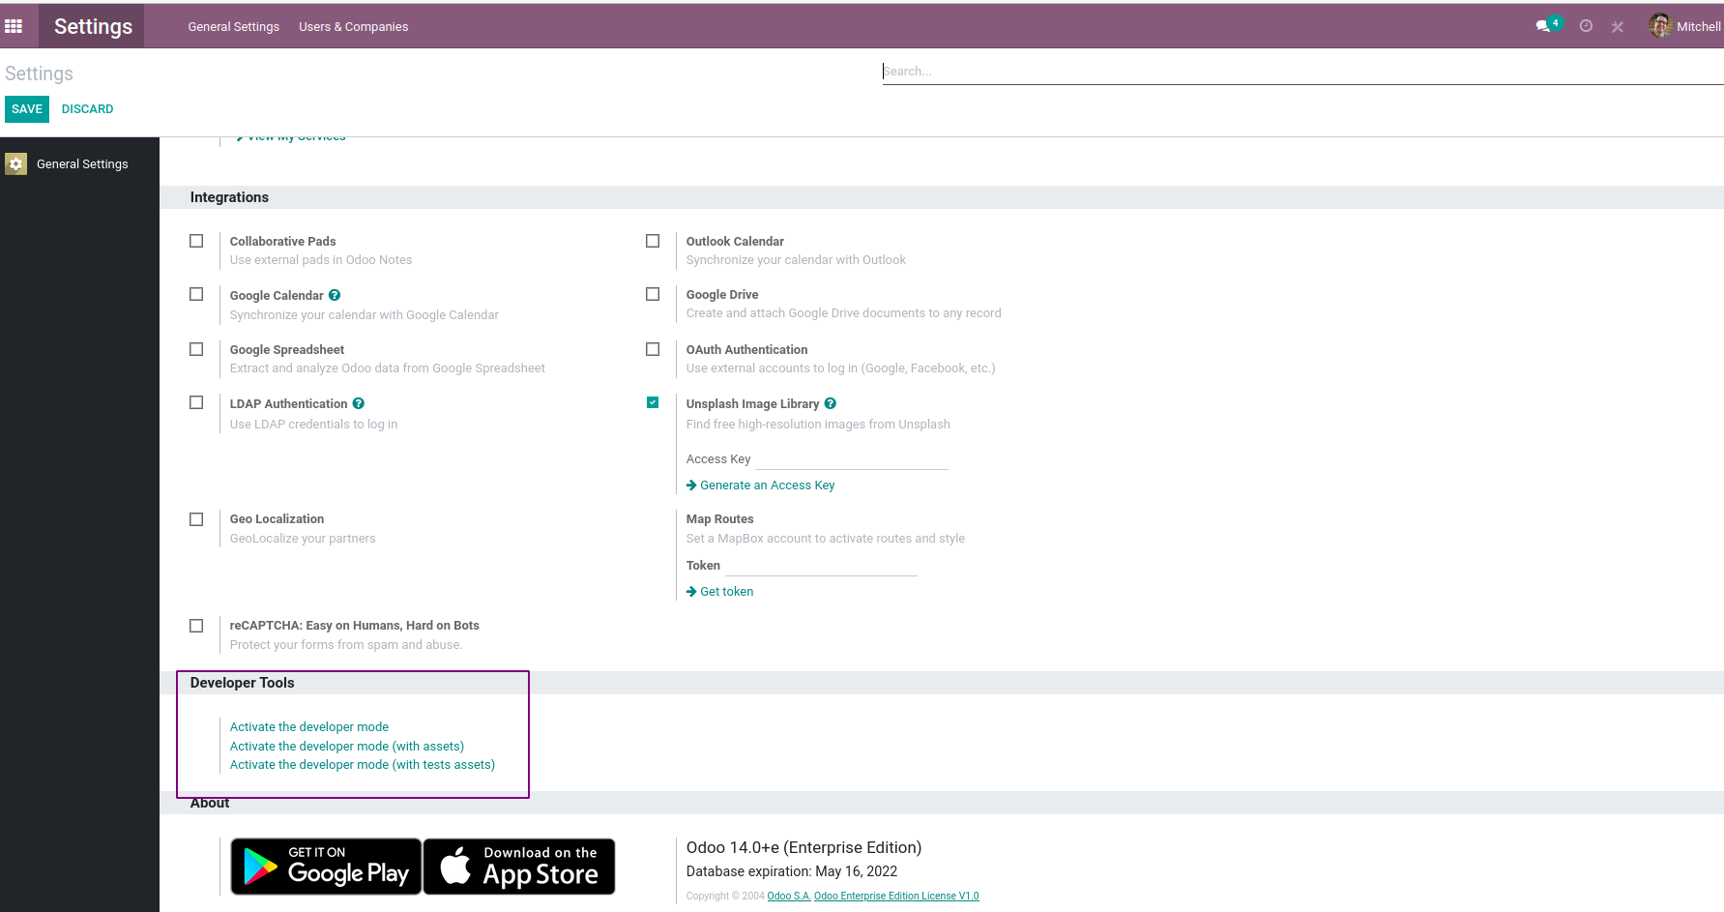Screen dimensions: 1724x912
Task: Enable the Google Calendar checkbox
Action: click(x=196, y=294)
